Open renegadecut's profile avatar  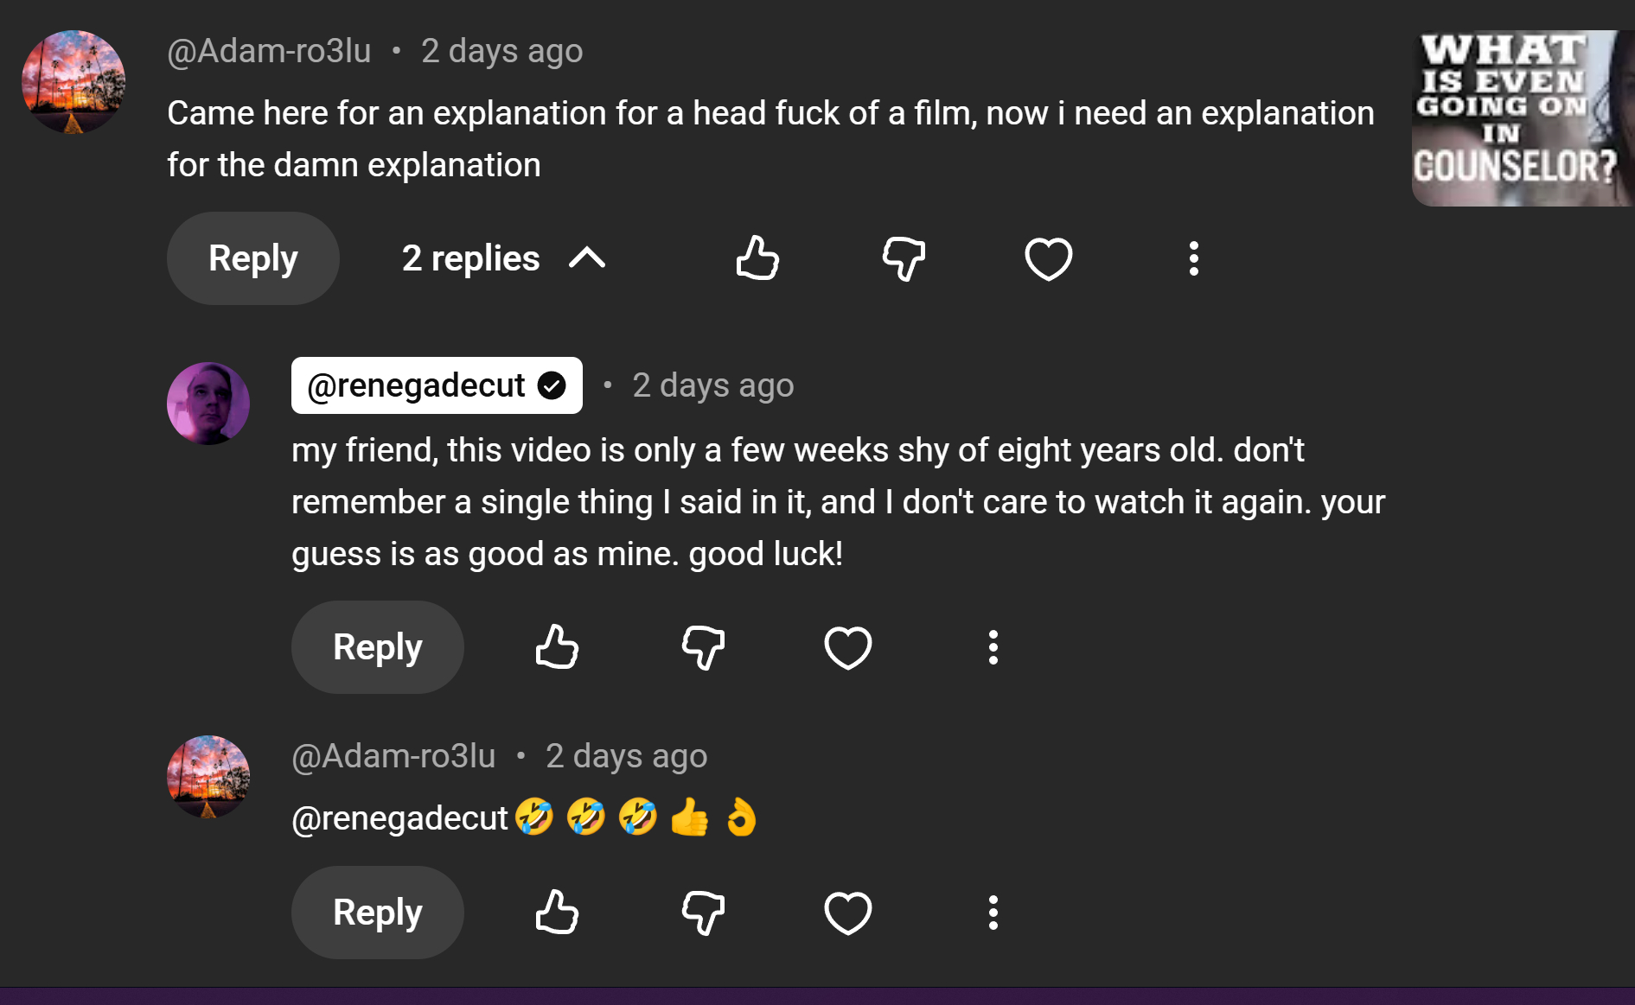point(208,404)
